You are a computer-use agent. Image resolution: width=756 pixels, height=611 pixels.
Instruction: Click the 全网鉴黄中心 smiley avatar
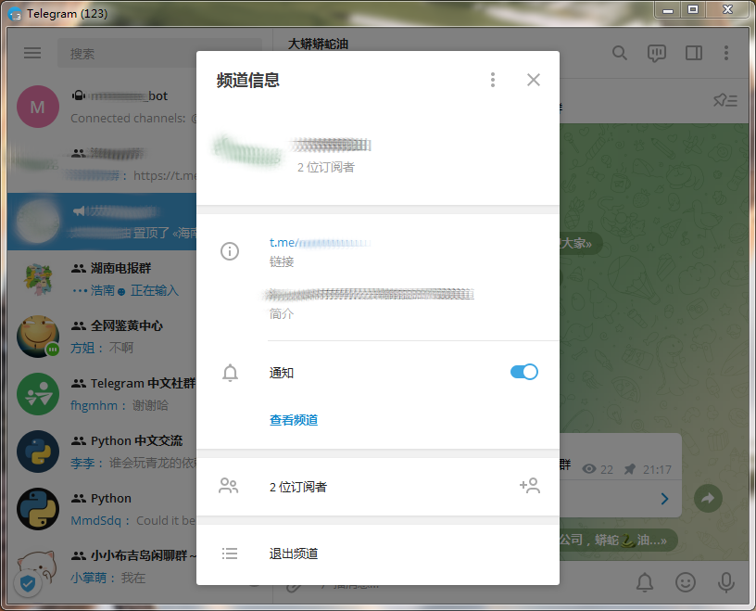38,337
